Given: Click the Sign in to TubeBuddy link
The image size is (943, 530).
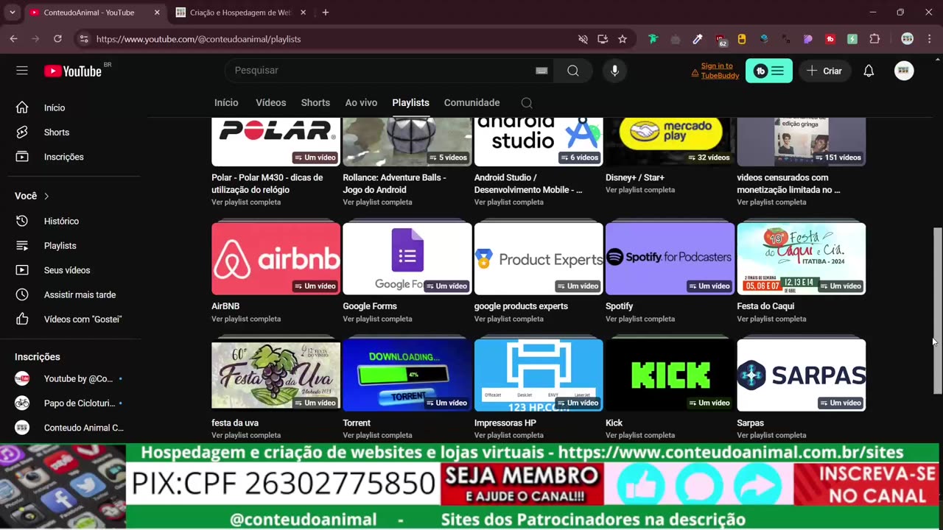Looking at the screenshot, I should coord(720,71).
